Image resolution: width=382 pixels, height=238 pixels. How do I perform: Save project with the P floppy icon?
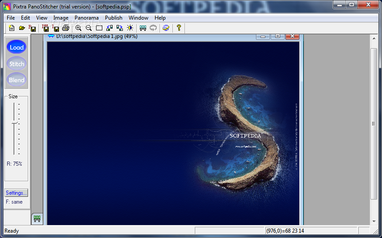click(x=32, y=28)
